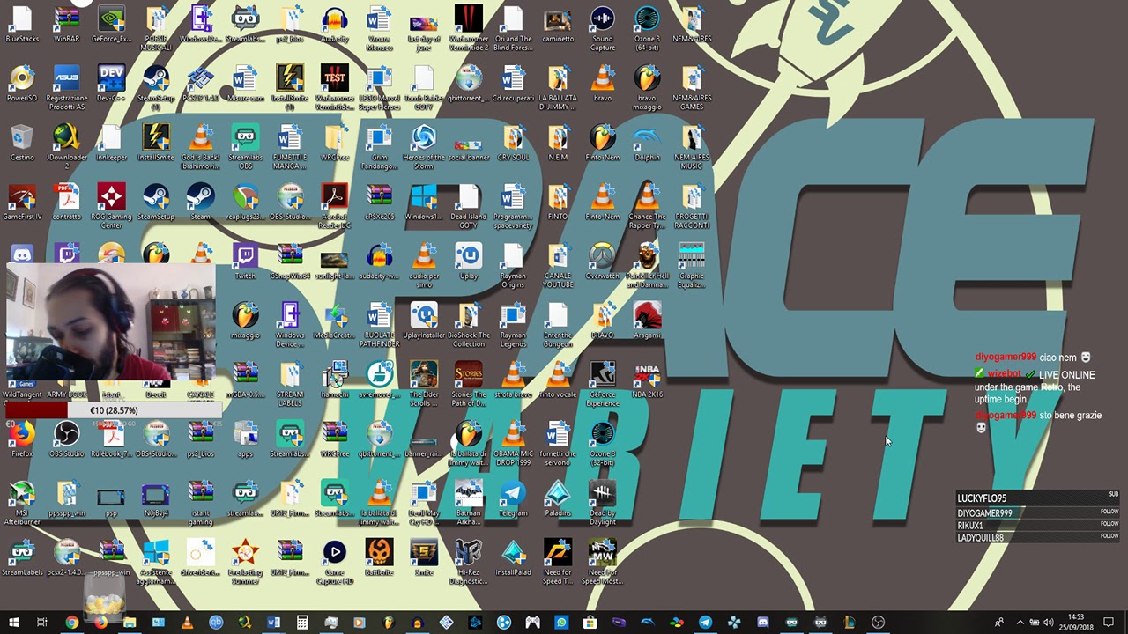Select the Acrobat Reader DC icon

coord(335,205)
